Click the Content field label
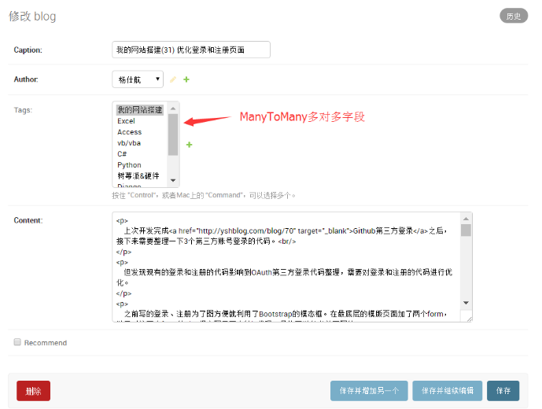Viewport: 542px width, 409px height. click(x=28, y=220)
